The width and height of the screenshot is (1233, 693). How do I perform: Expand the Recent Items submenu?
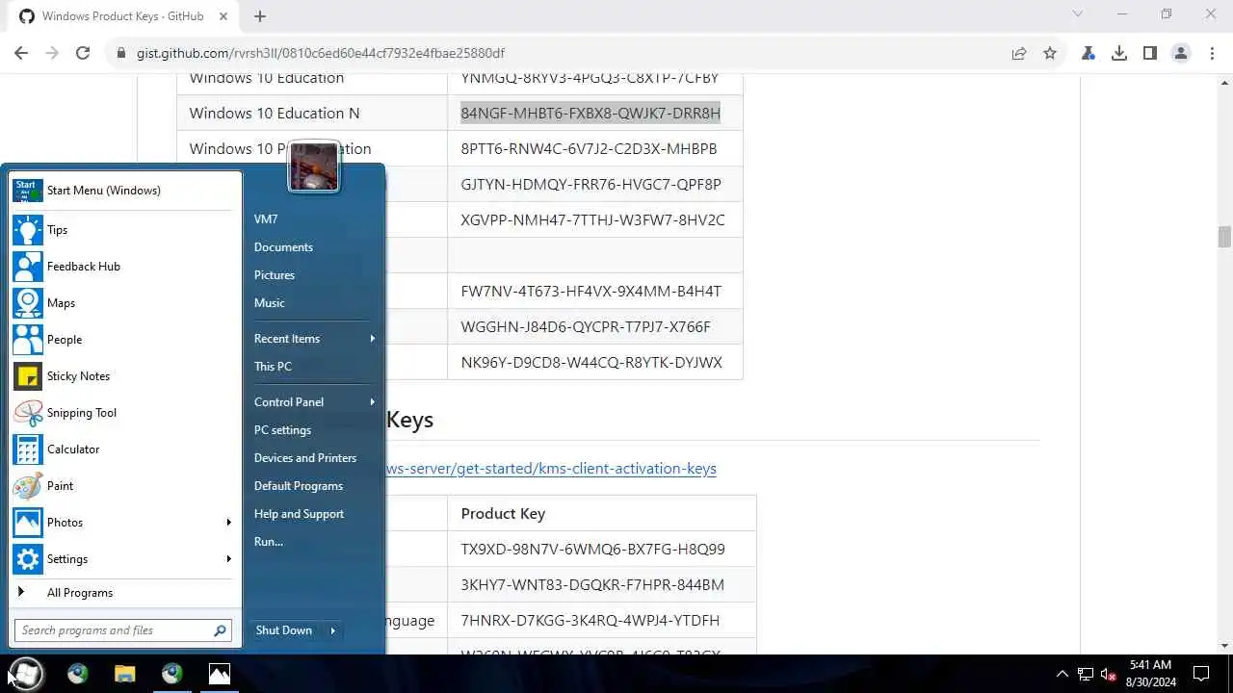[372, 339]
